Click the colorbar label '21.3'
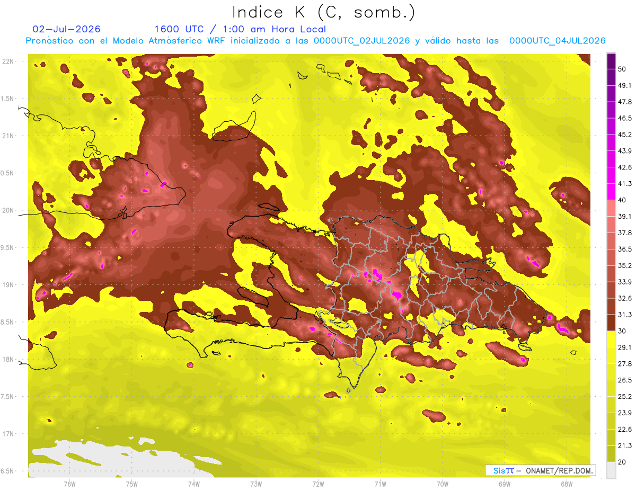This screenshot has width=636, height=491. 625,445
